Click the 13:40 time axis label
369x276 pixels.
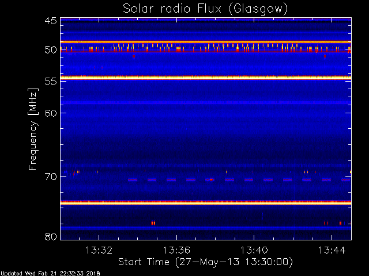(x=254, y=250)
